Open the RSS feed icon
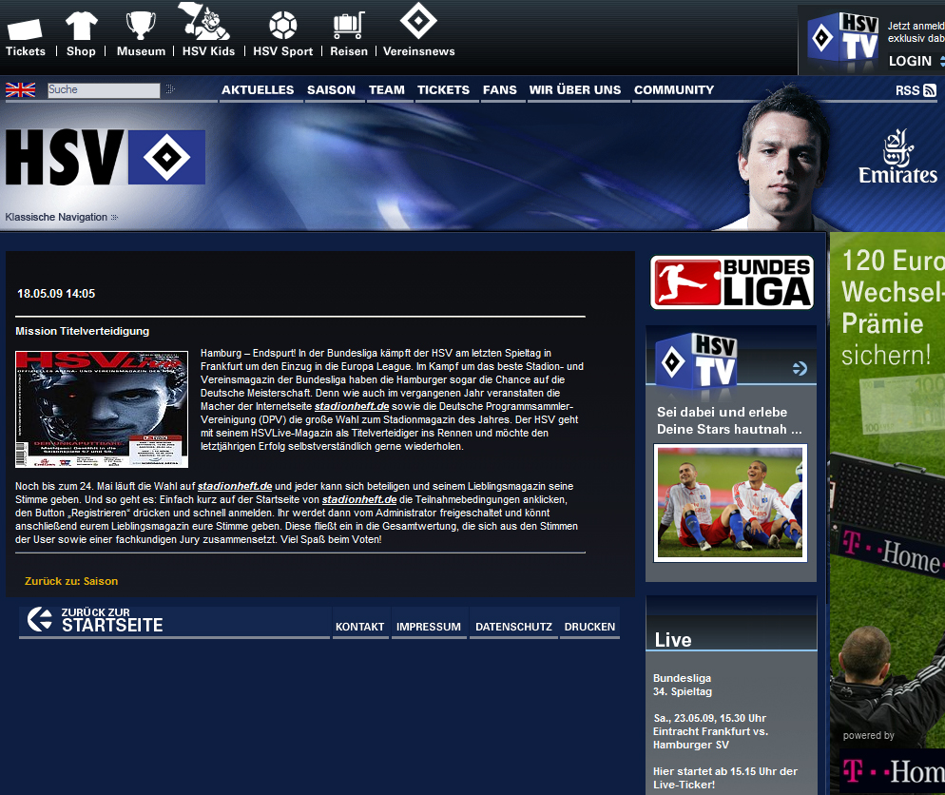The width and height of the screenshot is (945, 795). (929, 90)
